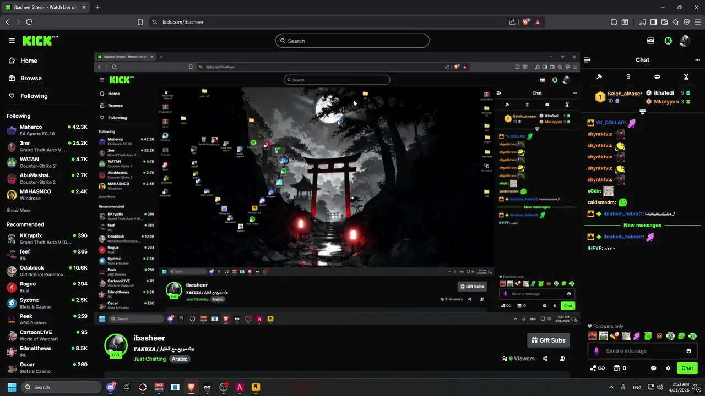
Task: Toggle Brave Shields lion icon
Action: 526,22
